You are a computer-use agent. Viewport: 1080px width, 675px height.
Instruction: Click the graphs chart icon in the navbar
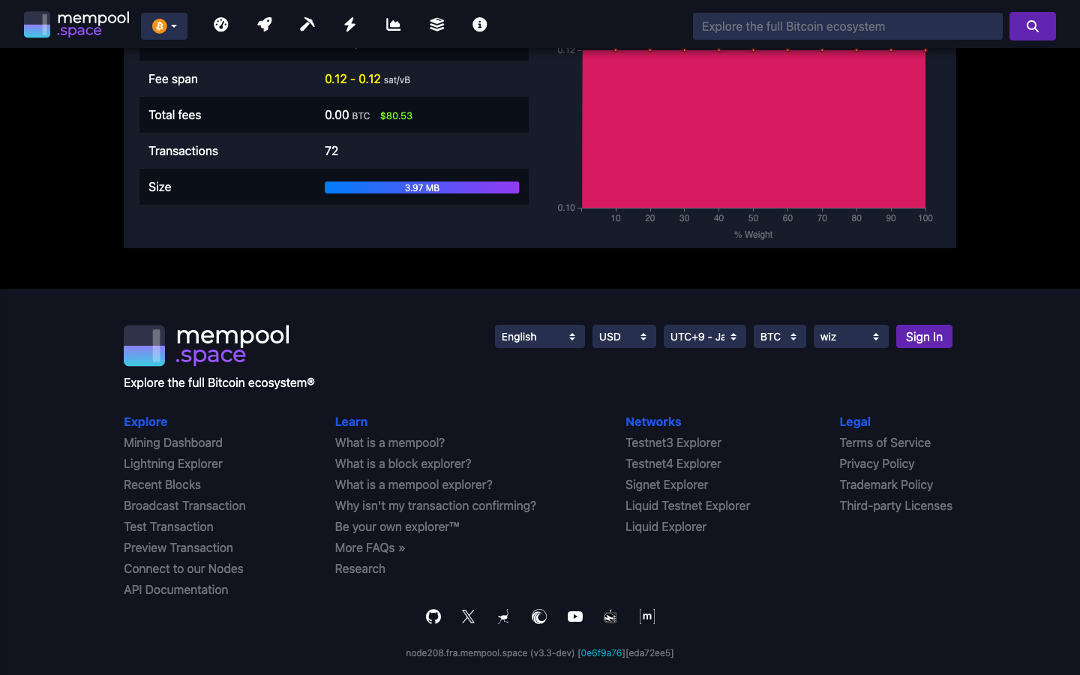393,24
